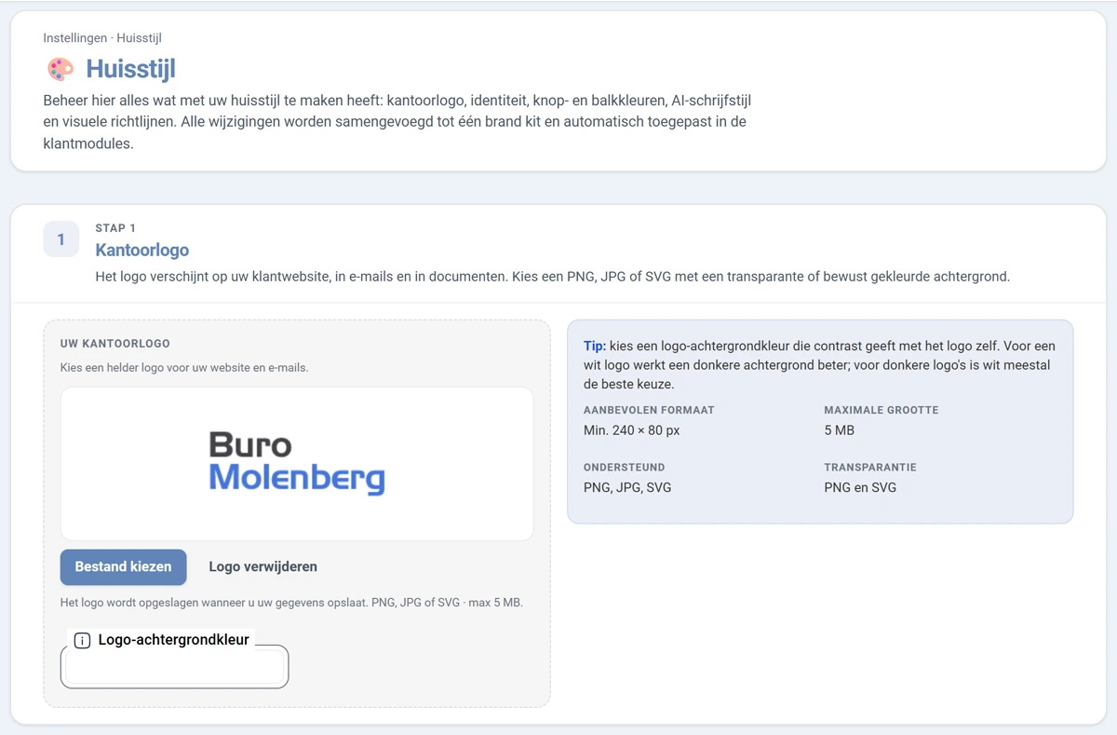Screen dimensions: 1117x735
Task: Open the white logo background color swatch
Action: (174, 667)
